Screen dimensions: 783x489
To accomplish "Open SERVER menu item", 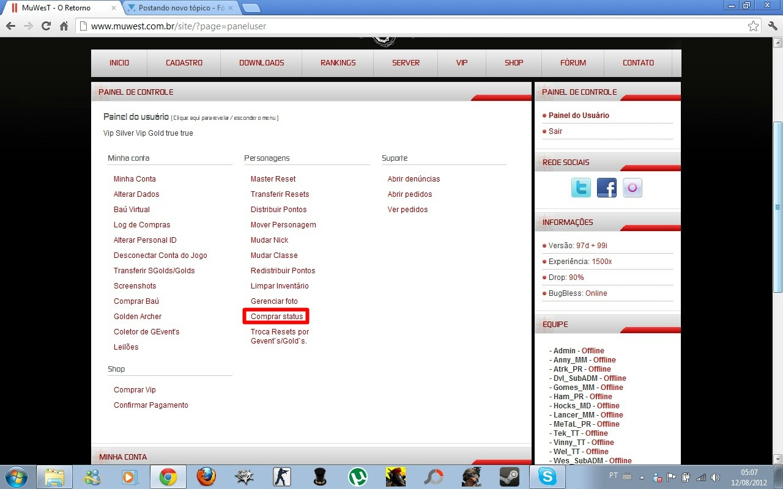I will pos(406,63).
